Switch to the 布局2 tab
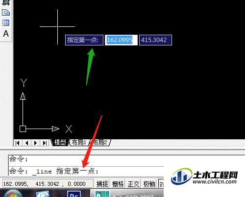 100,143
